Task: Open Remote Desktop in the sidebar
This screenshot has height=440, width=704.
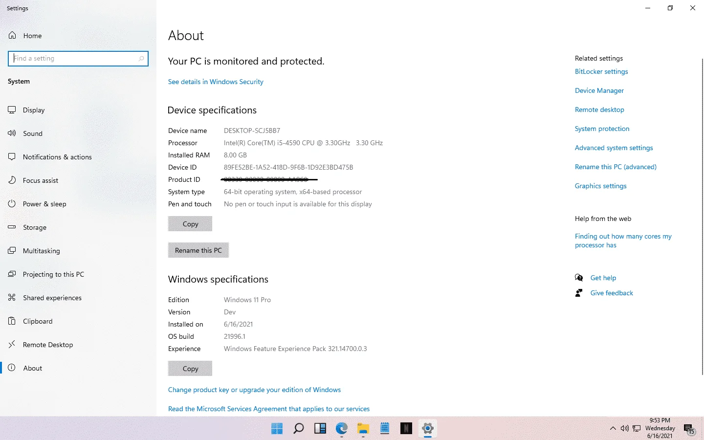Action: (x=78, y=345)
